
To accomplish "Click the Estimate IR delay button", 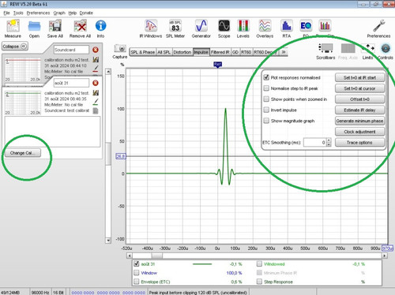I will click(359, 110).
